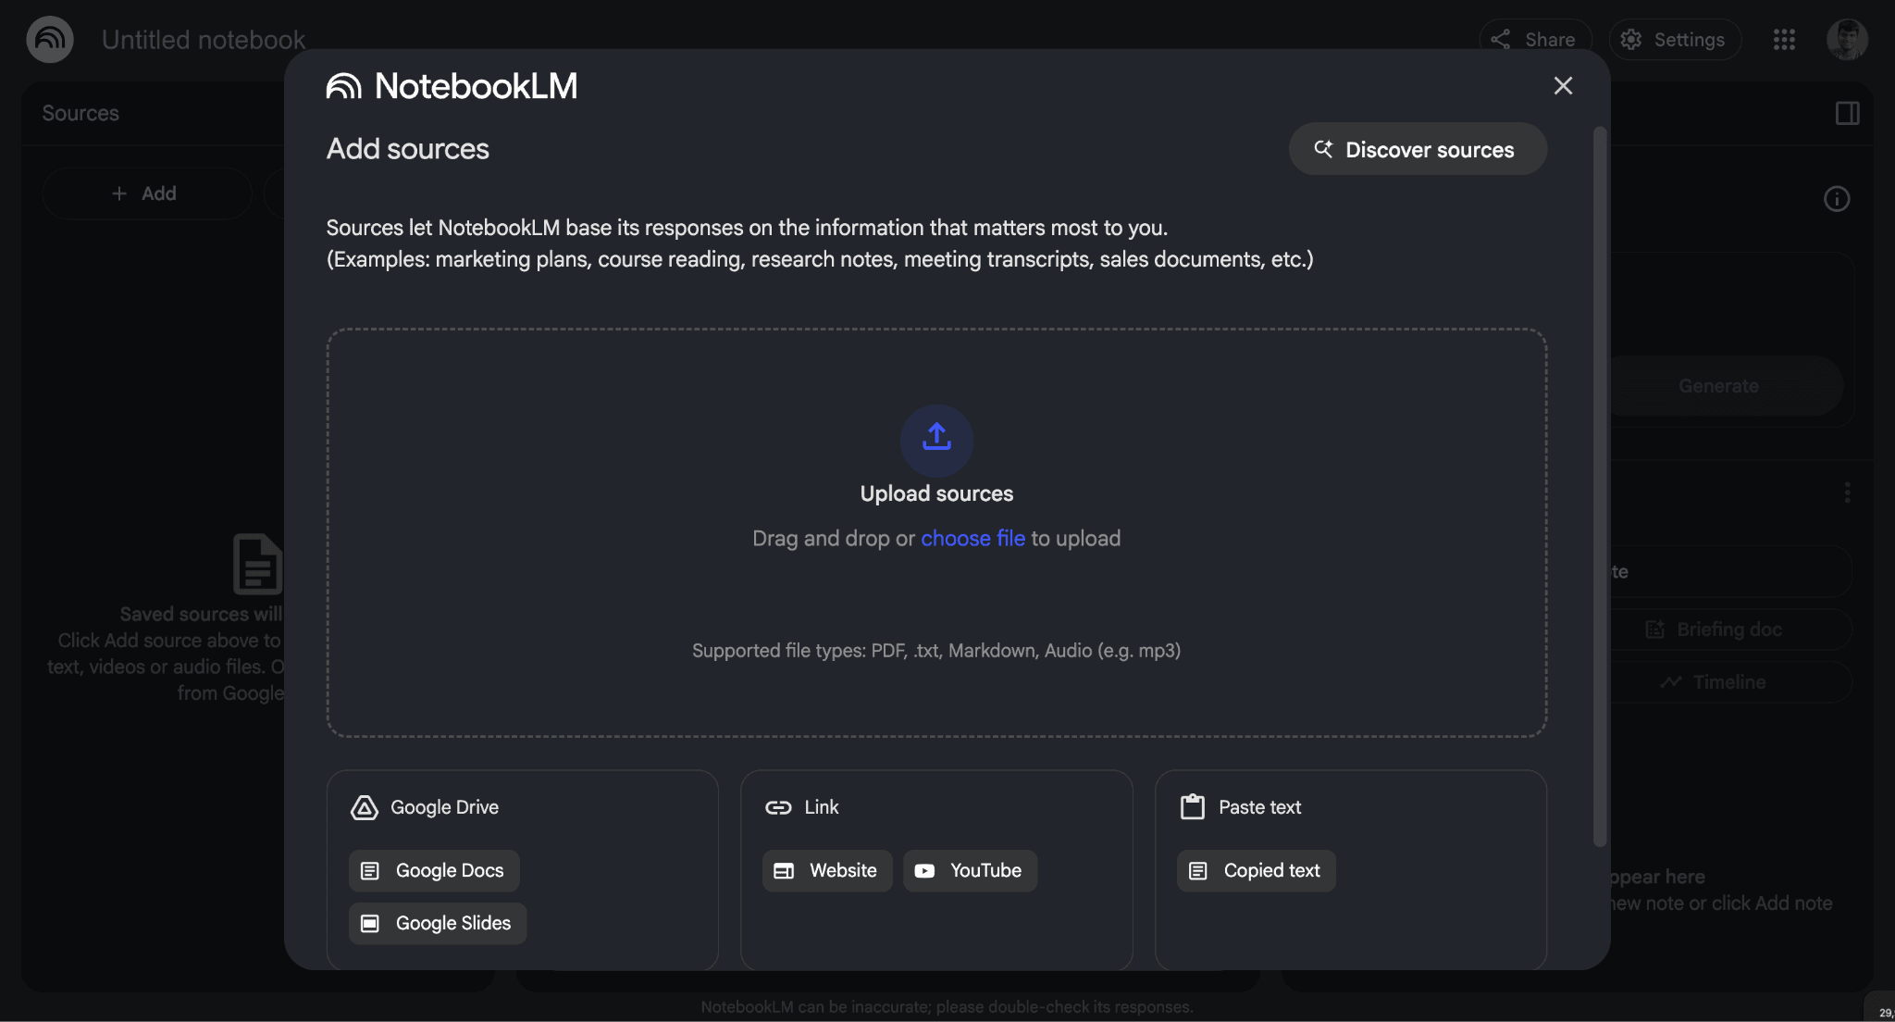Close the Add sources dialog
This screenshot has width=1895, height=1022.
pyautogui.click(x=1563, y=86)
